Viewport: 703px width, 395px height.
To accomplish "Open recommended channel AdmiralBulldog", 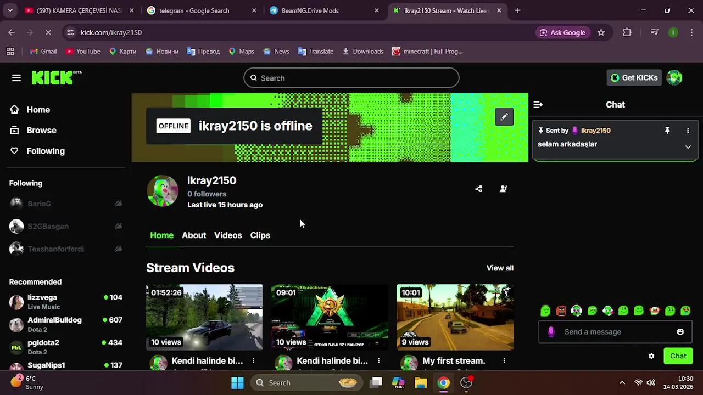I will [66, 324].
